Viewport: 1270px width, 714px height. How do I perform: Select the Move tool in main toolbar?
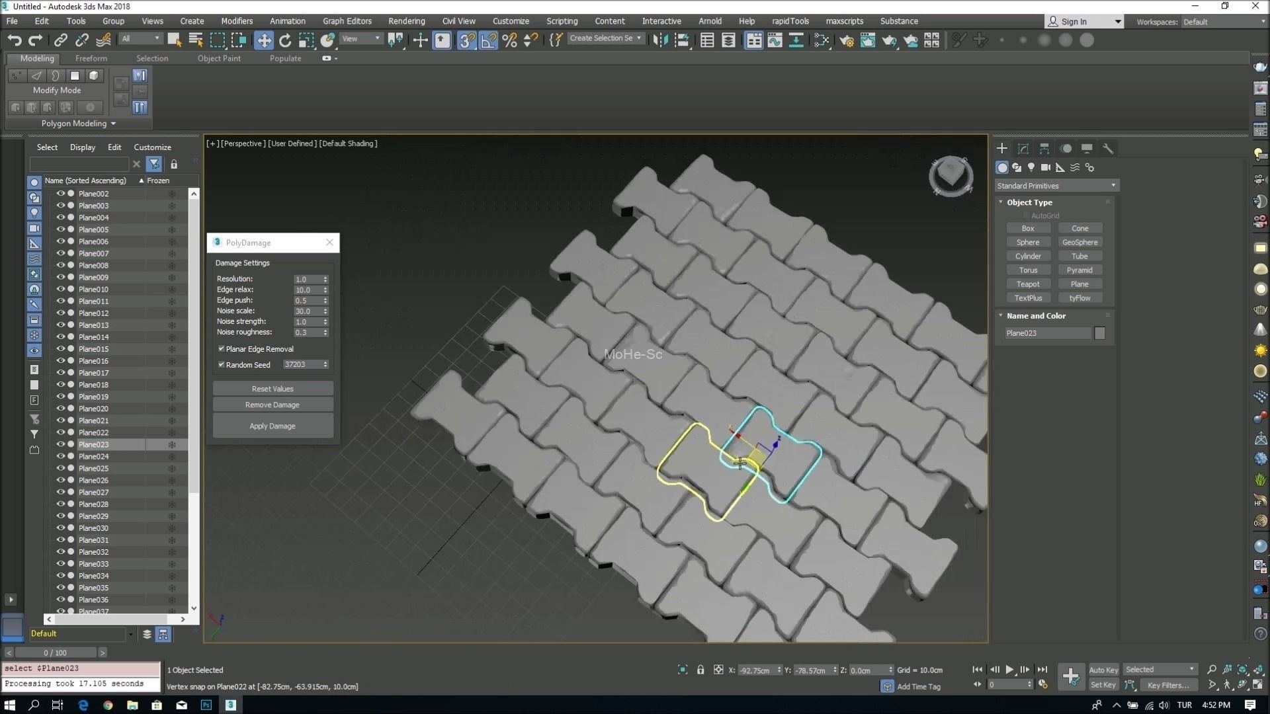(264, 40)
